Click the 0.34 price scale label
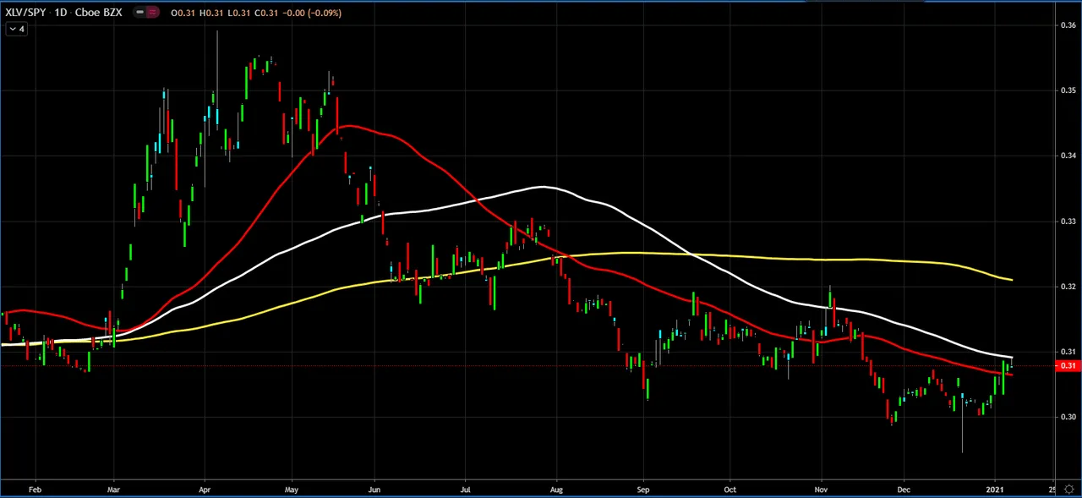The image size is (1082, 498). coord(1068,156)
